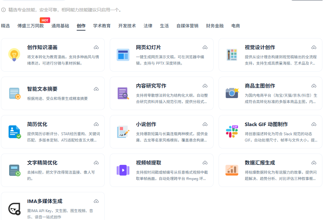Switch to the 电商 tab
The width and height of the screenshot is (329, 220).
(235, 26)
